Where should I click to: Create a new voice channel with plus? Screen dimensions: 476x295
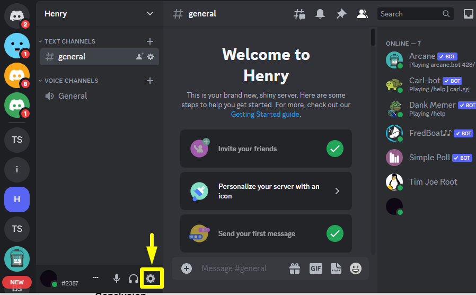(149, 81)
